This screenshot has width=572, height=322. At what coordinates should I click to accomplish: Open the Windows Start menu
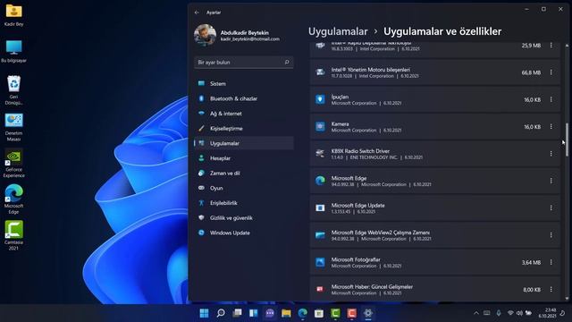click(x=205, y=313)
